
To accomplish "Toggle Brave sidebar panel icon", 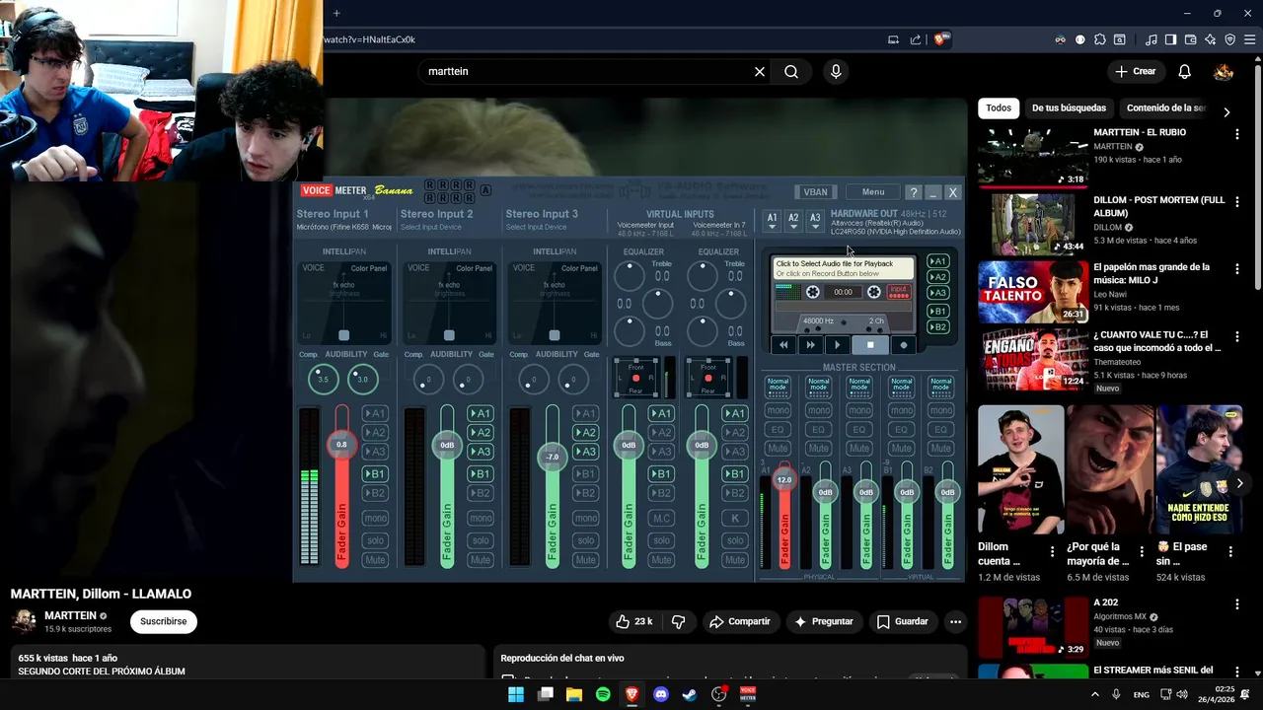I will (x=1170, y=39).
